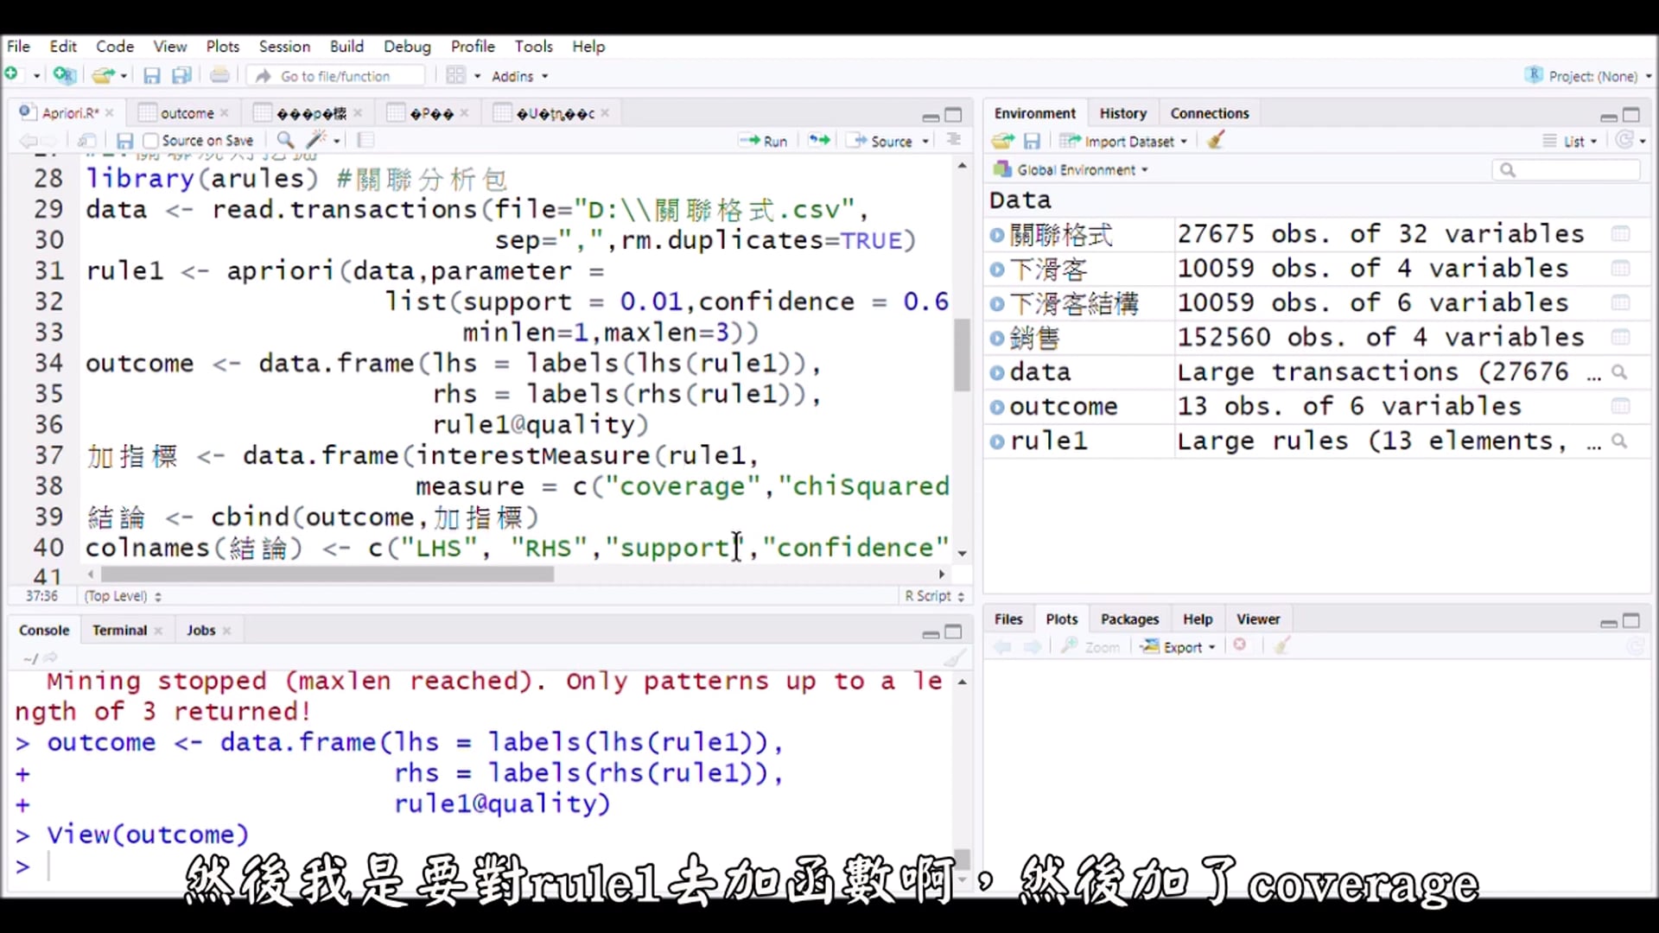1659x933 pixels.
Task: Expand the rule1 object toggle
Action: 997,441
